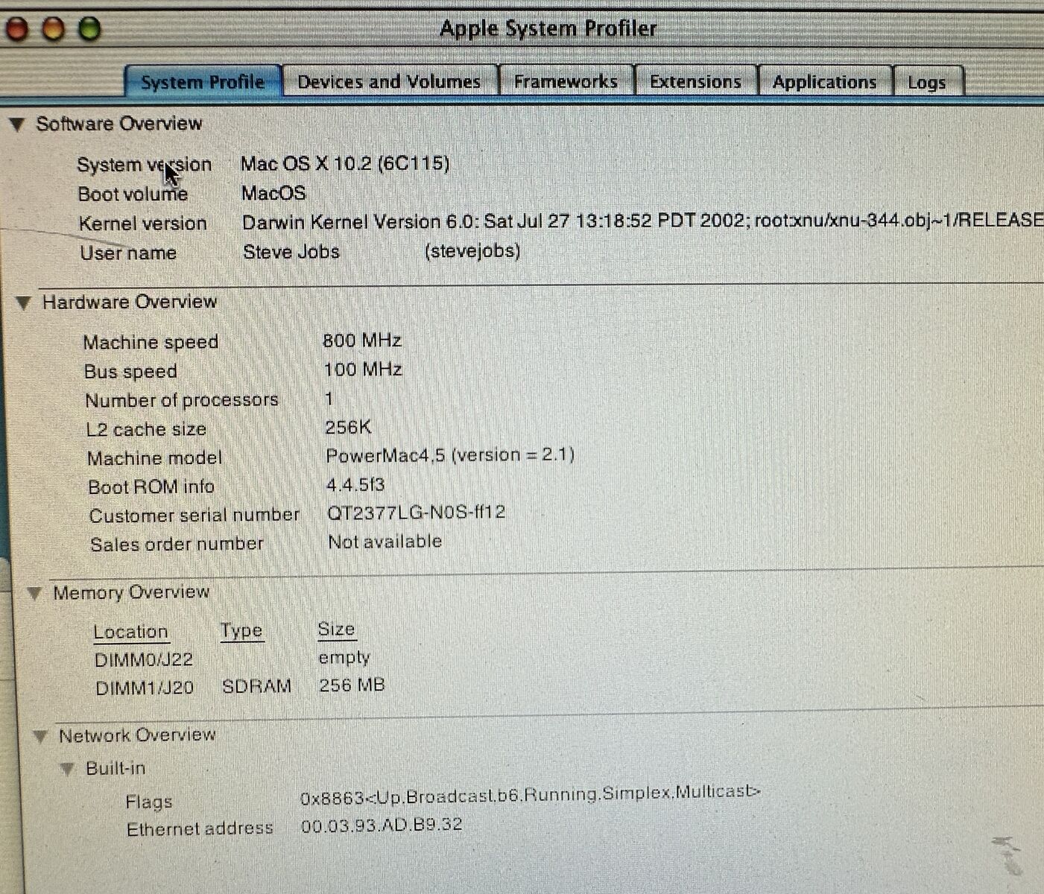The height and width of the screenshot is (894, 1044).
Task: Select the Extensions tab
Action: pyautogui.click(x=695, y=81)
